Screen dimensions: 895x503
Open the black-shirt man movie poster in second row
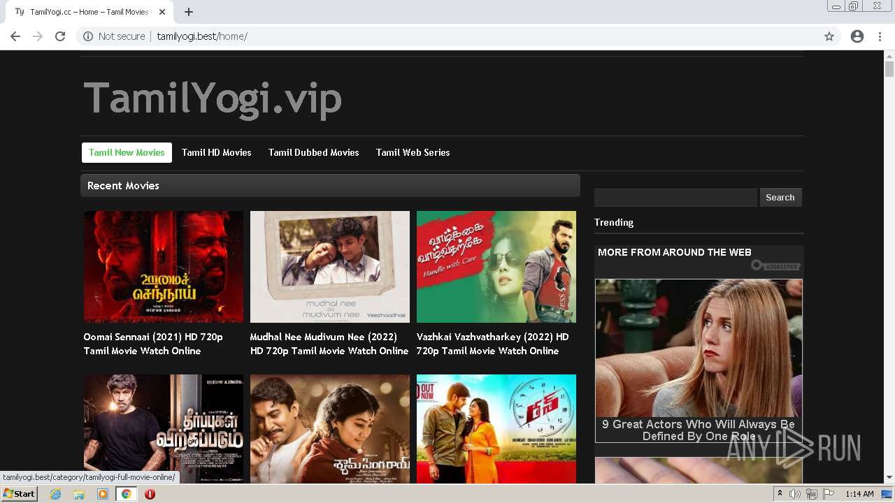coord(164,429)
